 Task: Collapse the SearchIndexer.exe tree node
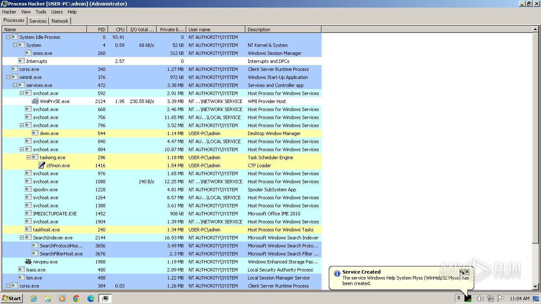pos(22,238)
